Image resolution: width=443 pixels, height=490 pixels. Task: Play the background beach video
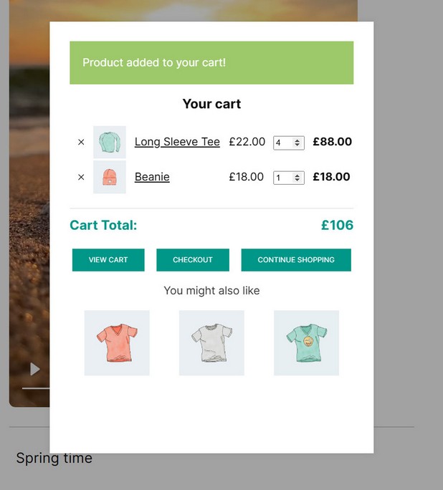point(34,369)
